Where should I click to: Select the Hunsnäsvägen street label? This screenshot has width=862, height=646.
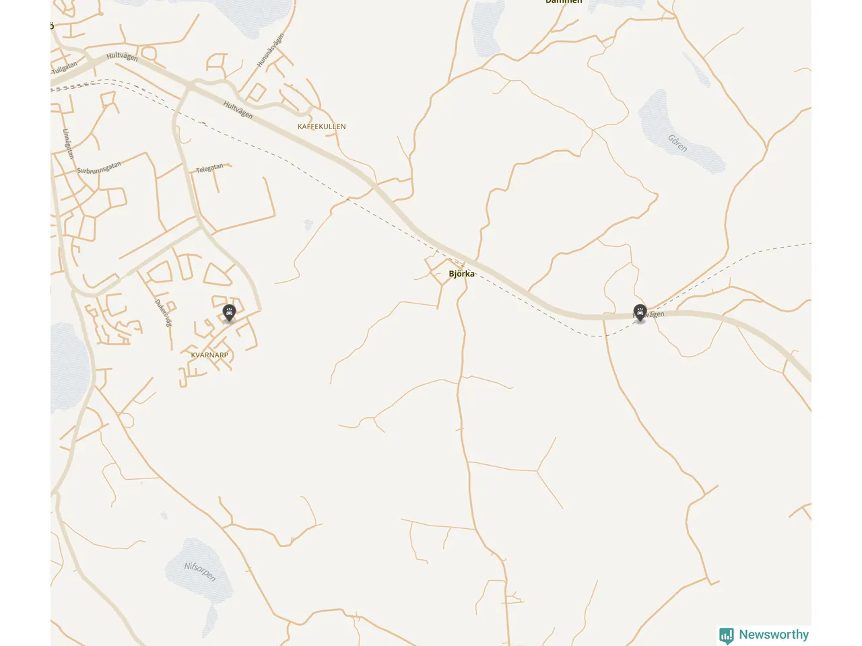click(x=270, y=50)
